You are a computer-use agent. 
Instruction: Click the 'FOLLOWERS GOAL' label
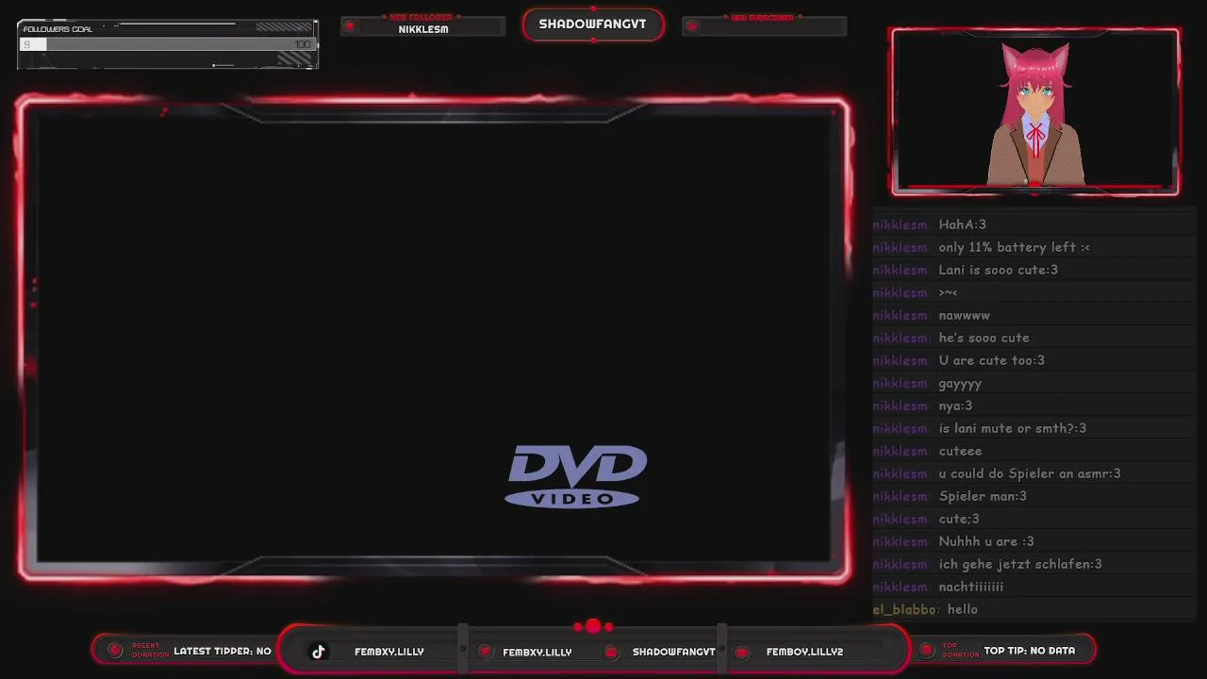coord(58,29)
